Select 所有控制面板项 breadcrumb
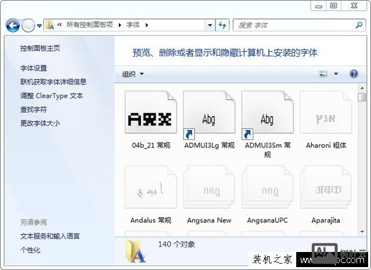371x270 pixels. [x=90, y=24]
